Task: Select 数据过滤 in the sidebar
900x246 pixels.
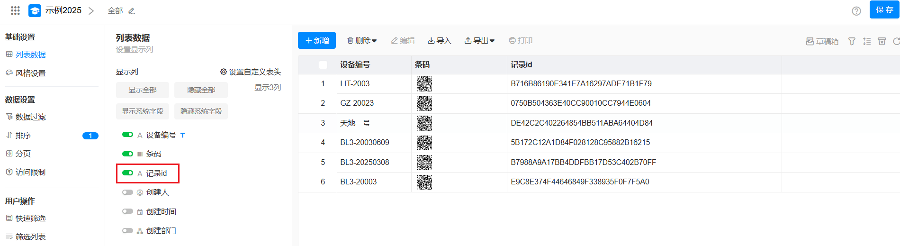Action: tap(30, 117)
